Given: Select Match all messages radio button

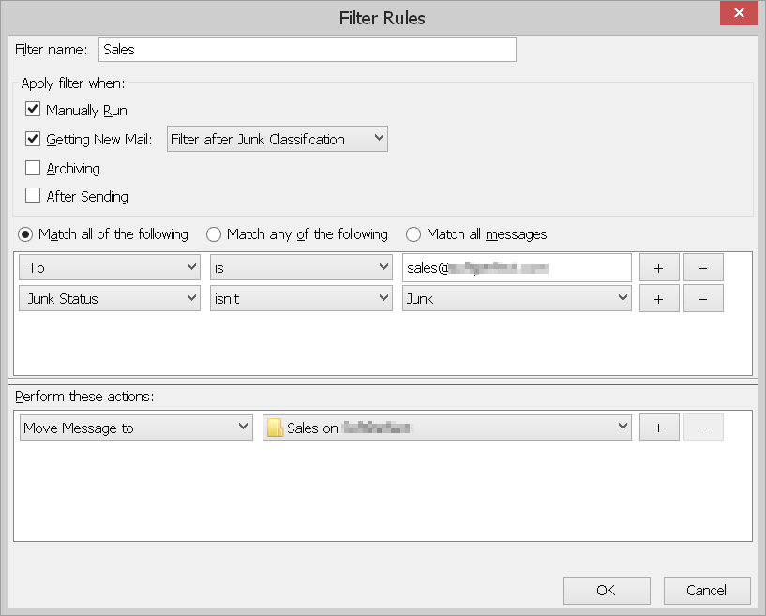Looking at the screenshot, I should click(413, 234).
